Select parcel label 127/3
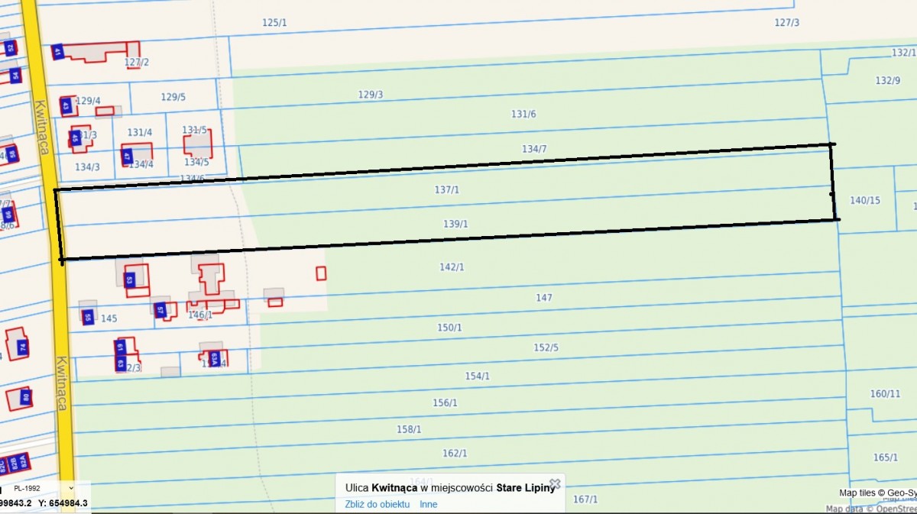The image size is (917, 514). click(786, 23)
